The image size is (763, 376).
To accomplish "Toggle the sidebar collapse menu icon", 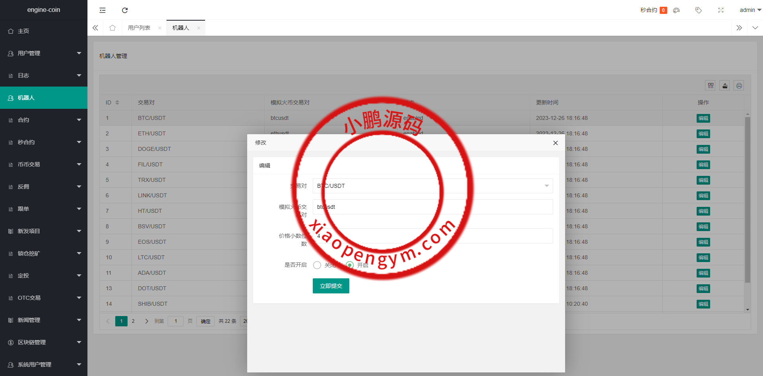I will [x=103, y=10].
